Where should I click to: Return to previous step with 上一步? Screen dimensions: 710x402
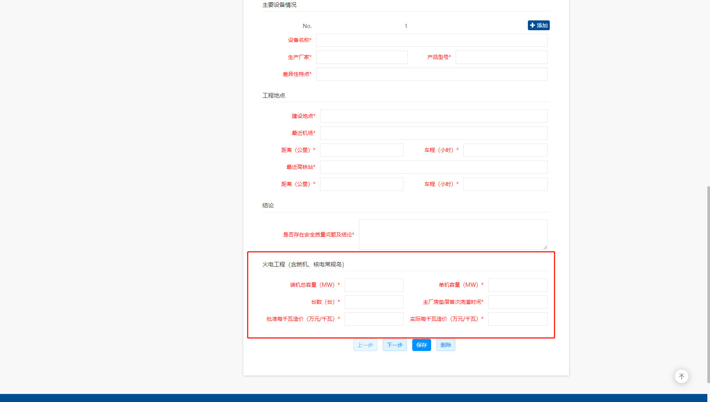click(365, 345)
